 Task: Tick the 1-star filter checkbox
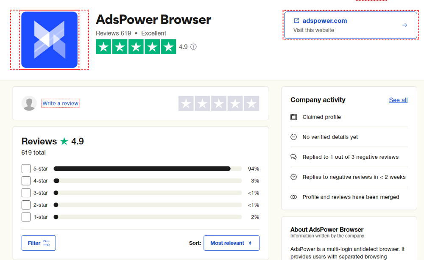[26, 217]
